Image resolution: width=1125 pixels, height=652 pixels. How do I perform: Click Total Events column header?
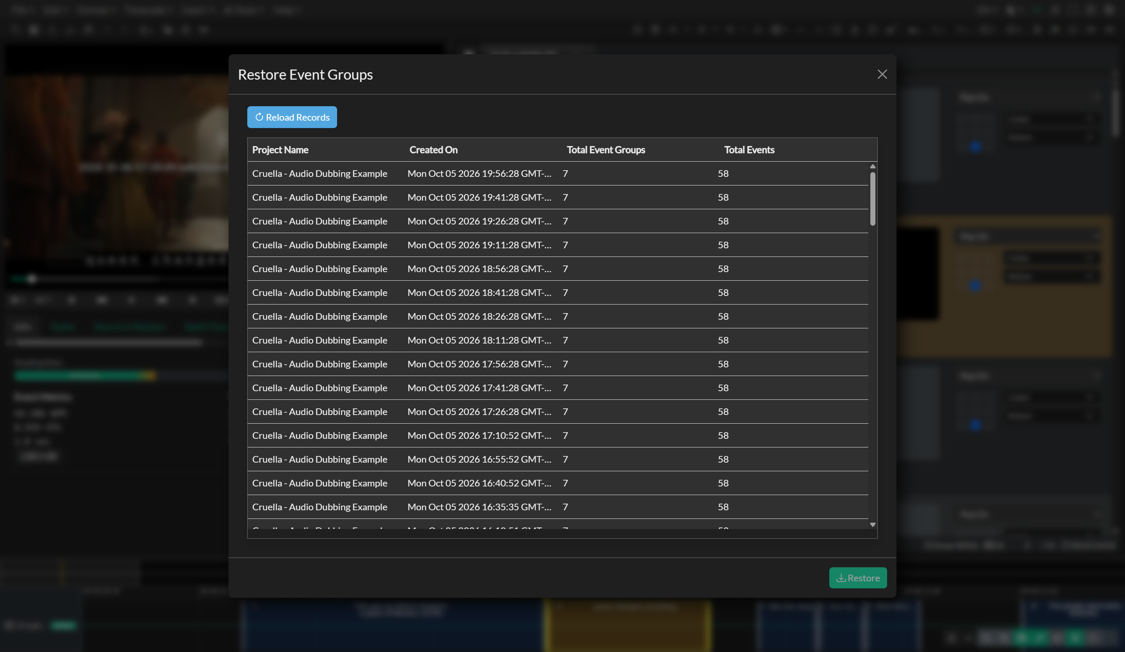click(x=749, y=150)
